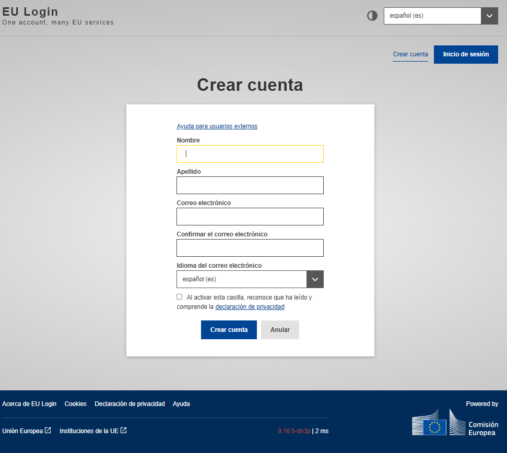Cancel the form with the Anular button
Image resolution: width=507 pixels, height=453 pixels.
tap(280, 329)
